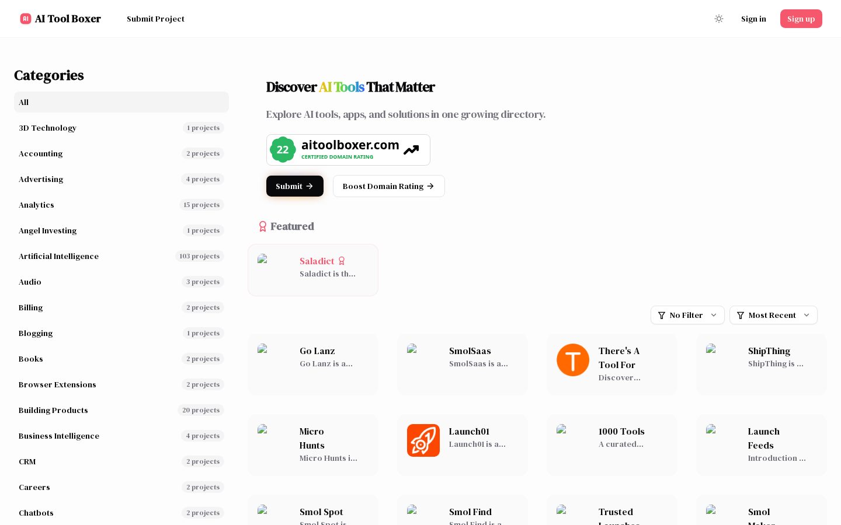This screenshot has height=525, width=841.
Task: Open the Saladict featured title
Action: (x=317, y=261)
